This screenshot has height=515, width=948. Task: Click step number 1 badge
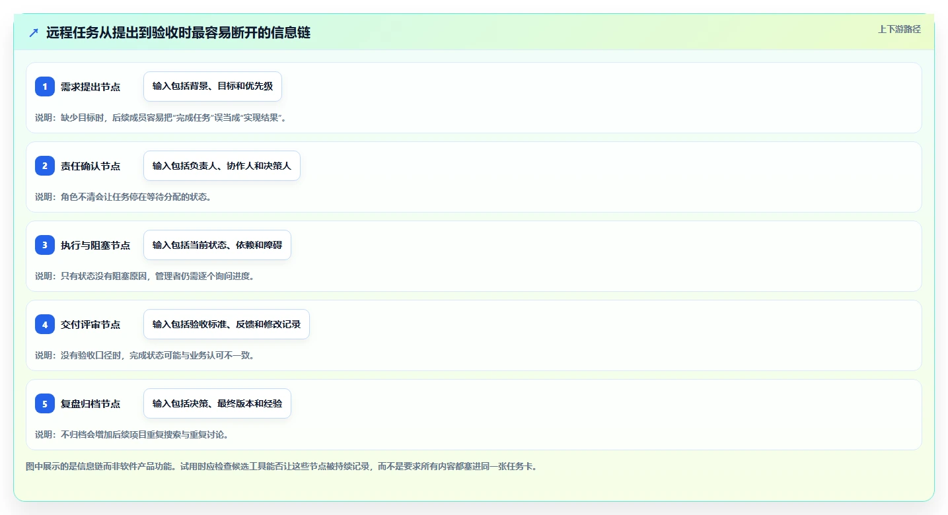click(45, 86)
